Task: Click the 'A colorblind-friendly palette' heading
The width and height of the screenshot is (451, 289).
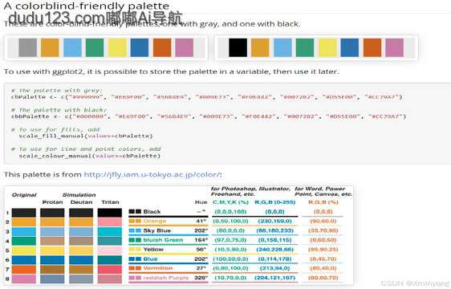Action: pos(87,6)
